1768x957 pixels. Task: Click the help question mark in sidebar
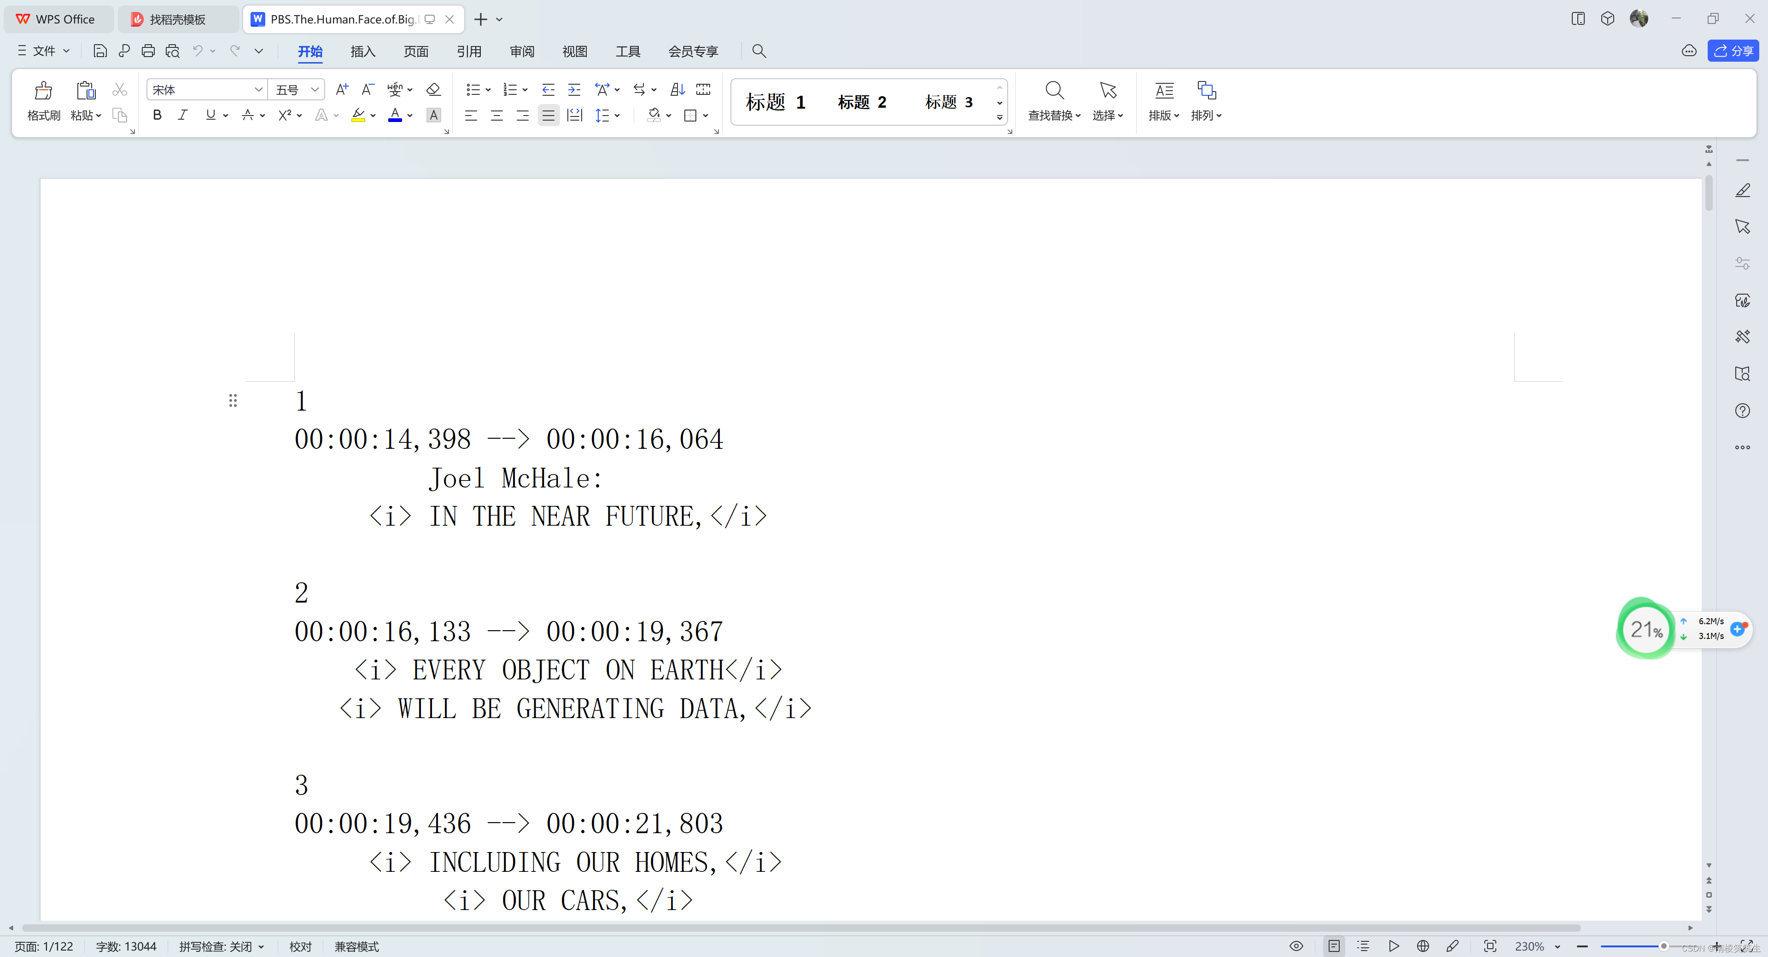tap(1742, 410)
